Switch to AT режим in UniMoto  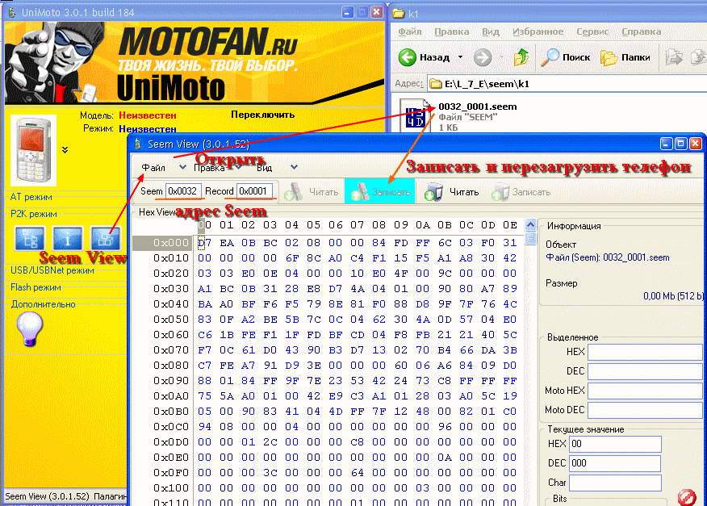31,197
